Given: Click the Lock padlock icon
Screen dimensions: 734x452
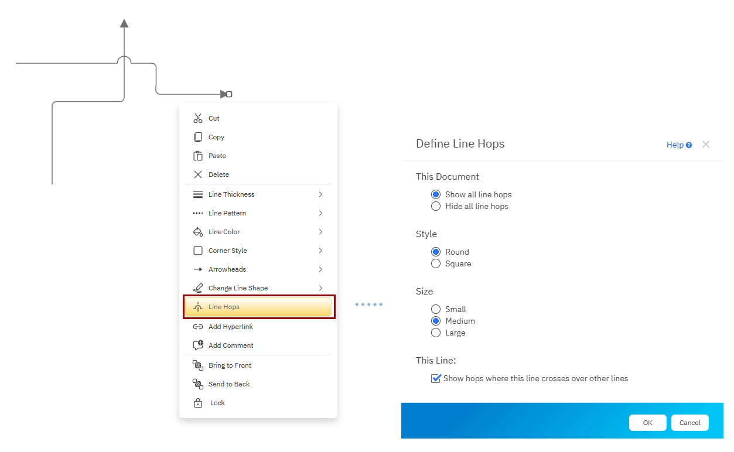Looking at the screenshot, I should point(198,402).
